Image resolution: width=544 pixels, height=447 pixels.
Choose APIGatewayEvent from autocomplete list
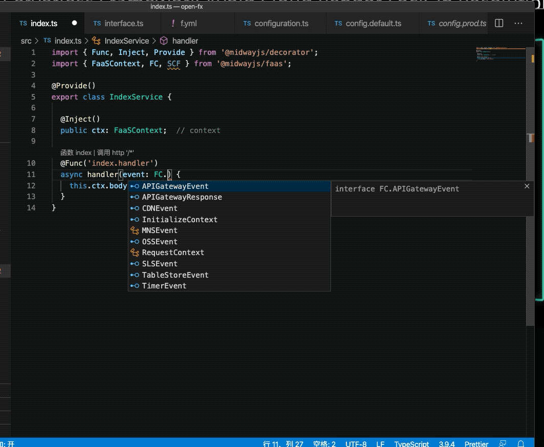175,186
